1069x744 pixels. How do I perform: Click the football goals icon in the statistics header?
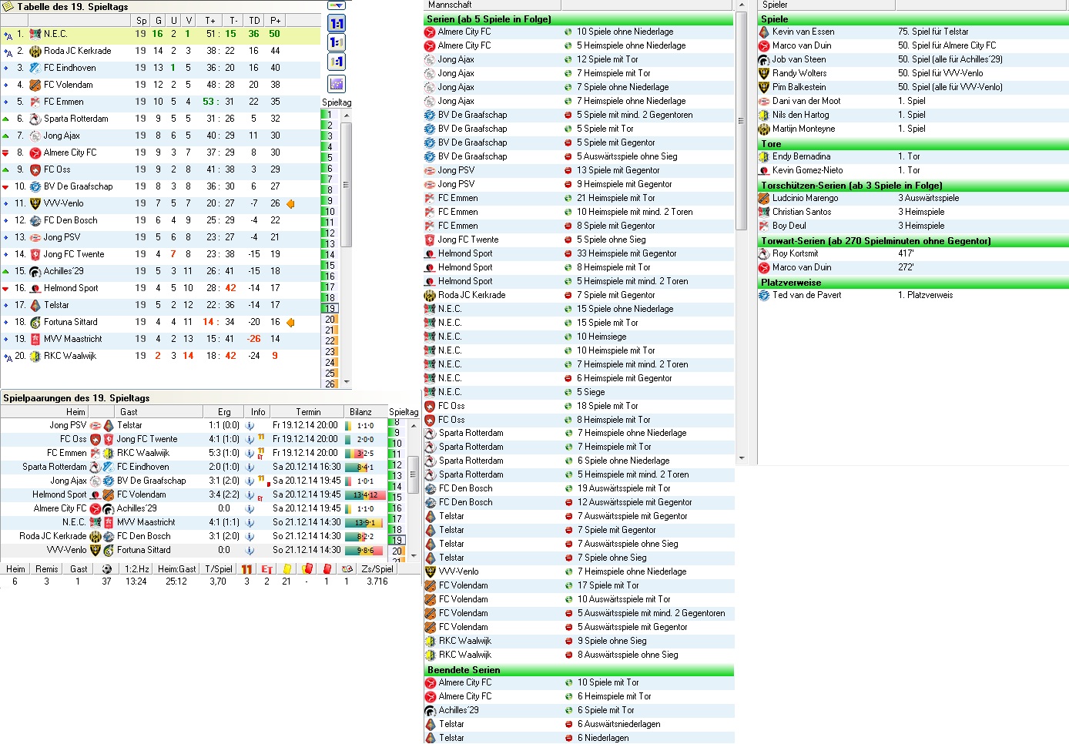(x=107, y=569)
